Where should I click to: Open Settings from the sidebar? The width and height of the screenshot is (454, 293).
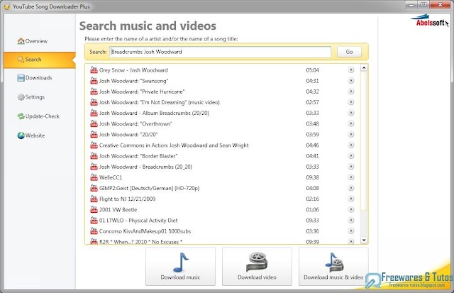point(31,97)
